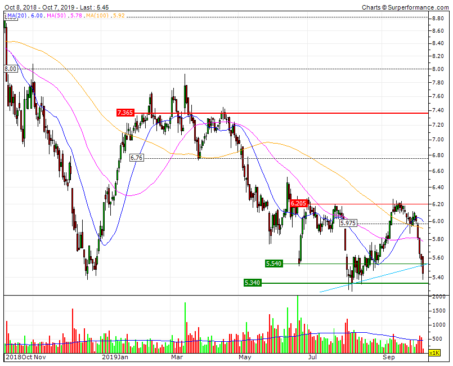
Task: Click the MA(50) indicator label
Action: 57,16
